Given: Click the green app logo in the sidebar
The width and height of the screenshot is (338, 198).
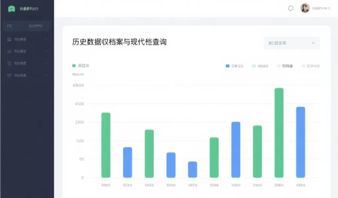Looking at the screenshot, I should 11,8.
